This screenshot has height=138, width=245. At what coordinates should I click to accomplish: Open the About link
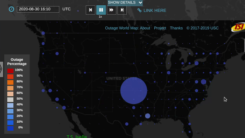click(145, 28)
